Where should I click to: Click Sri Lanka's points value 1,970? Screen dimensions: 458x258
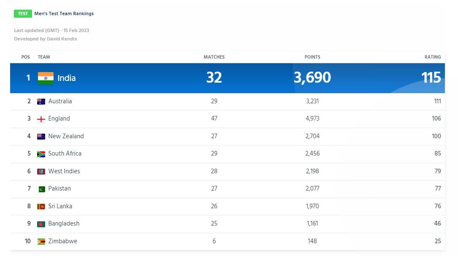tap(313, 206)
